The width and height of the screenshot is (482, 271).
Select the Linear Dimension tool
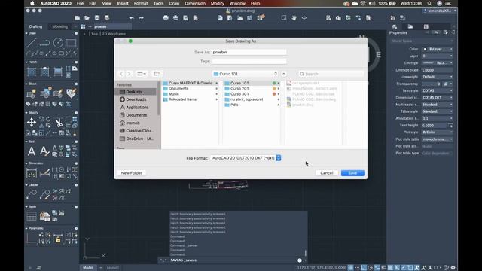pos(32,173)
